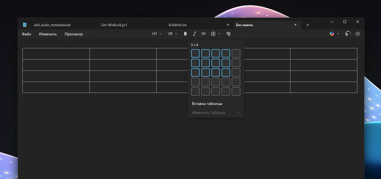Toggle italic formatting

[x=194, y=34]
